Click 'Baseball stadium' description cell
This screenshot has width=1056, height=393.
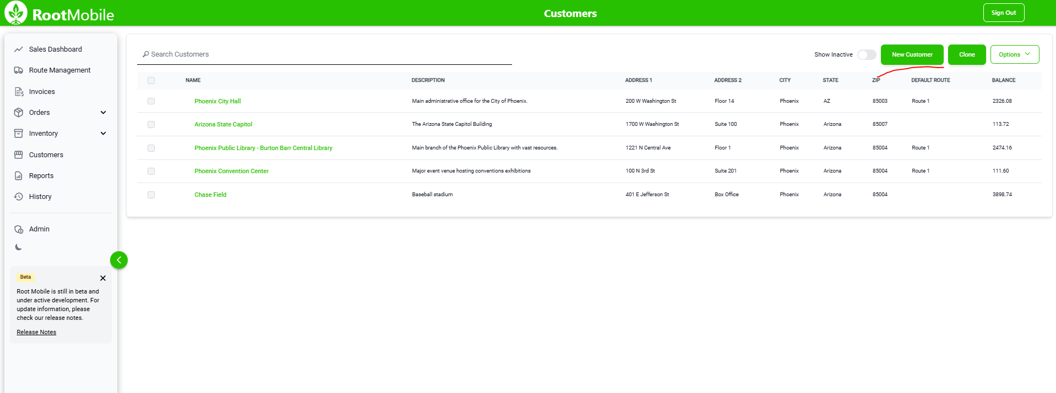[432, 195]
